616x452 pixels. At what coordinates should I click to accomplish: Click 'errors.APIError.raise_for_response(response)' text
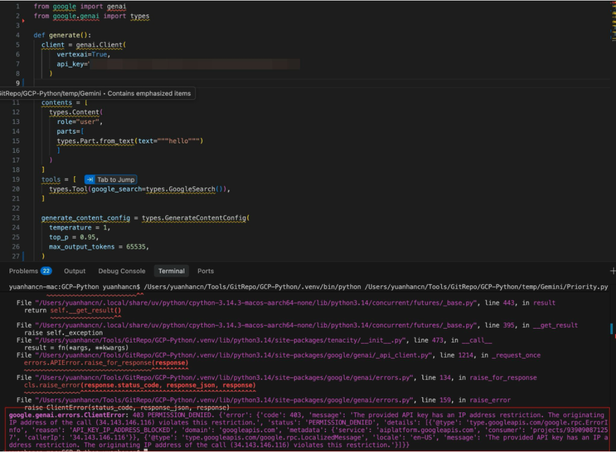coord(106,363)
